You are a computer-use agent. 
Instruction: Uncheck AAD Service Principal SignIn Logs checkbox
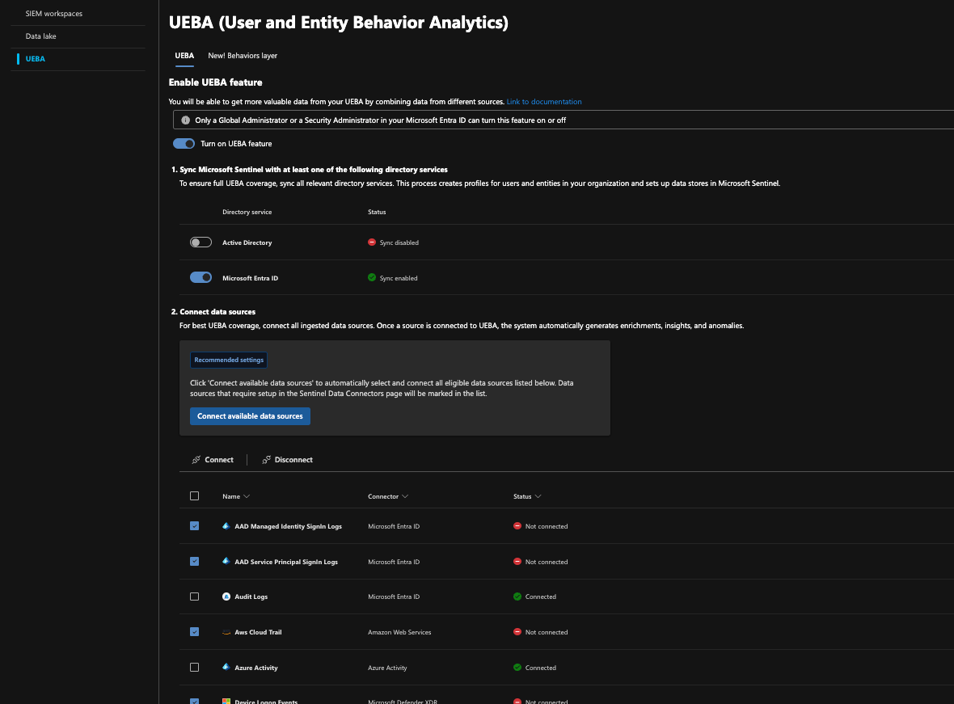pyautogui.click(x=195, y=561)
